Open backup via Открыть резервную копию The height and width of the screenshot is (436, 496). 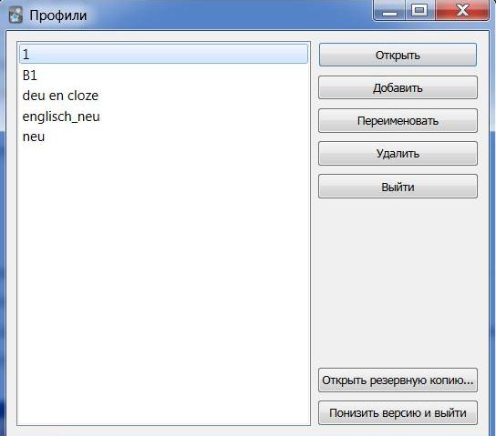(398, 380)
